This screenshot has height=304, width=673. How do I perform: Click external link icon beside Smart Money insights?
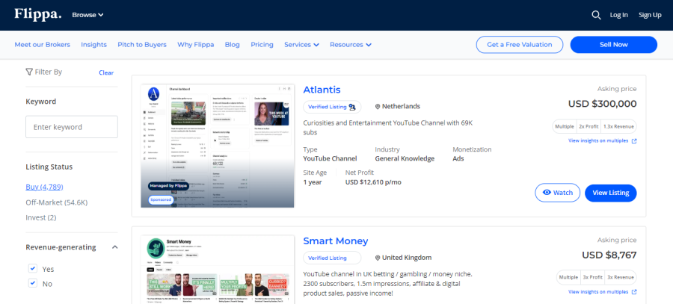[634, 292]
